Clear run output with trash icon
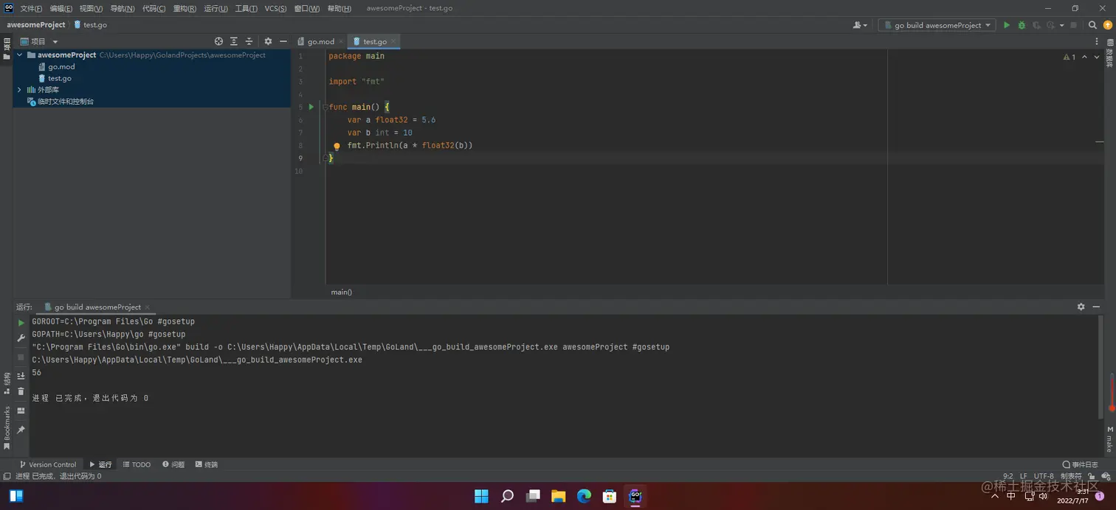 21,391
